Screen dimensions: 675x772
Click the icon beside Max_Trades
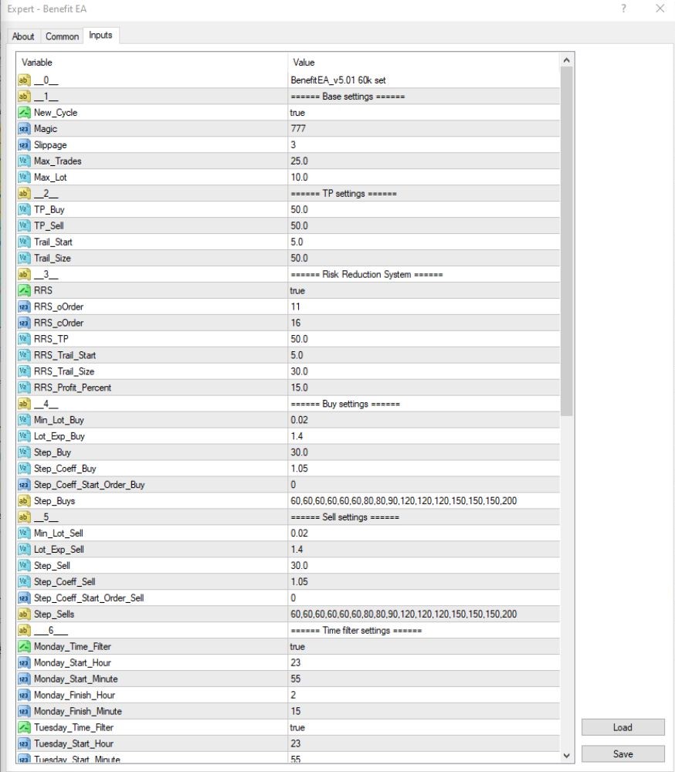click(x=24, y=161)
